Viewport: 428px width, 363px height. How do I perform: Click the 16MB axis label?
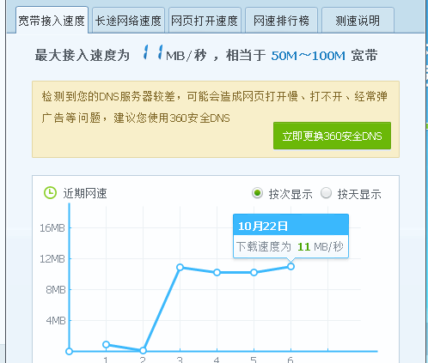click(52, 228)
